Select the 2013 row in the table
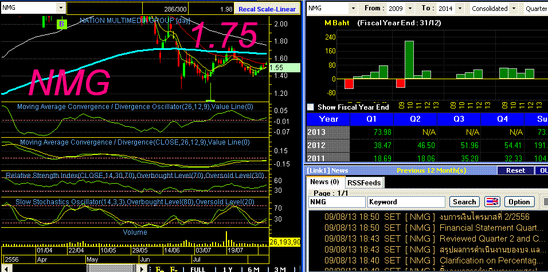The height and width of the screenshot is (272, 548). (427, 133)
